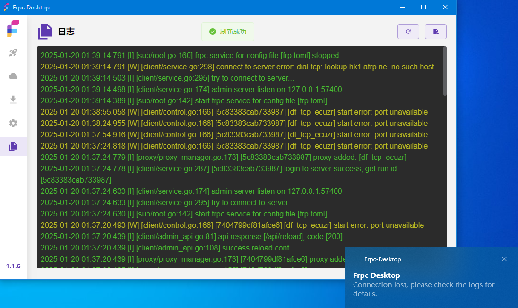Click the 01:37:54.916 port unavailable warning
The width and height of the screenshot is (518, 308).
pos(234,134)
